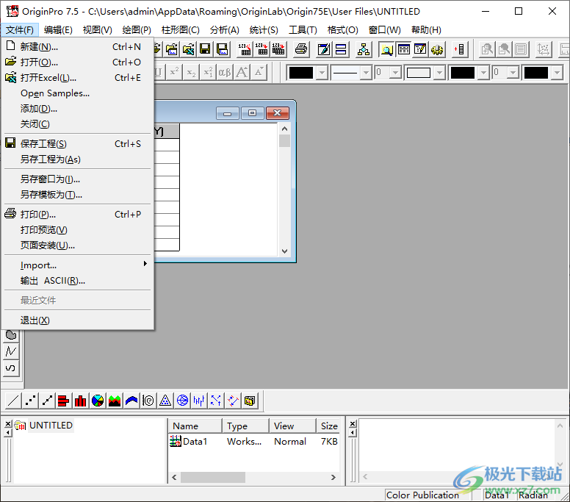Expand the Import submenu arrow
Viewport: 570px width, 502px height.
point(145,263)
